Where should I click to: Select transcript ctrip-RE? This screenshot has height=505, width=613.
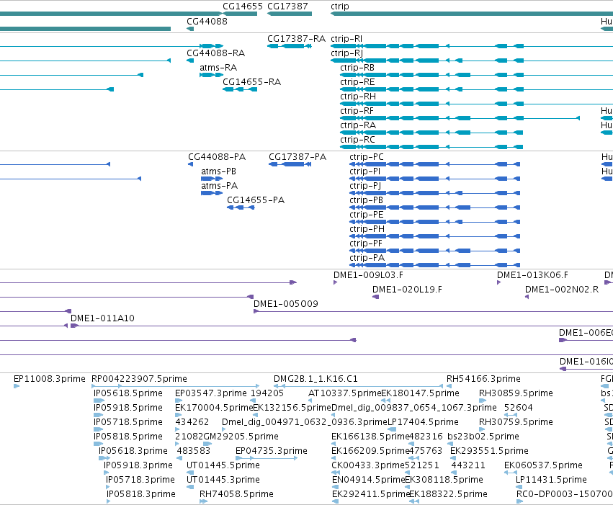click(357, 82)
